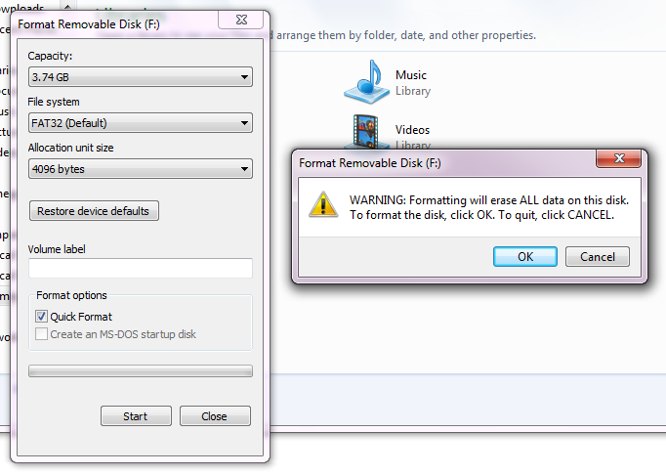Click the Music library icon

[x=366, y=82]
